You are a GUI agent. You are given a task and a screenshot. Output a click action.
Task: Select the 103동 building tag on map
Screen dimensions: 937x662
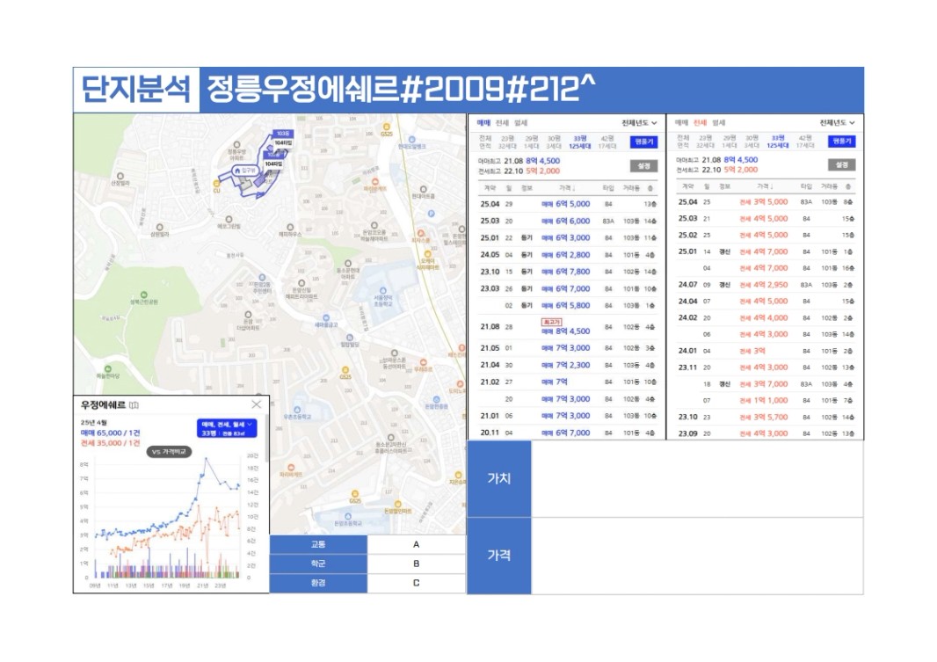282,134
